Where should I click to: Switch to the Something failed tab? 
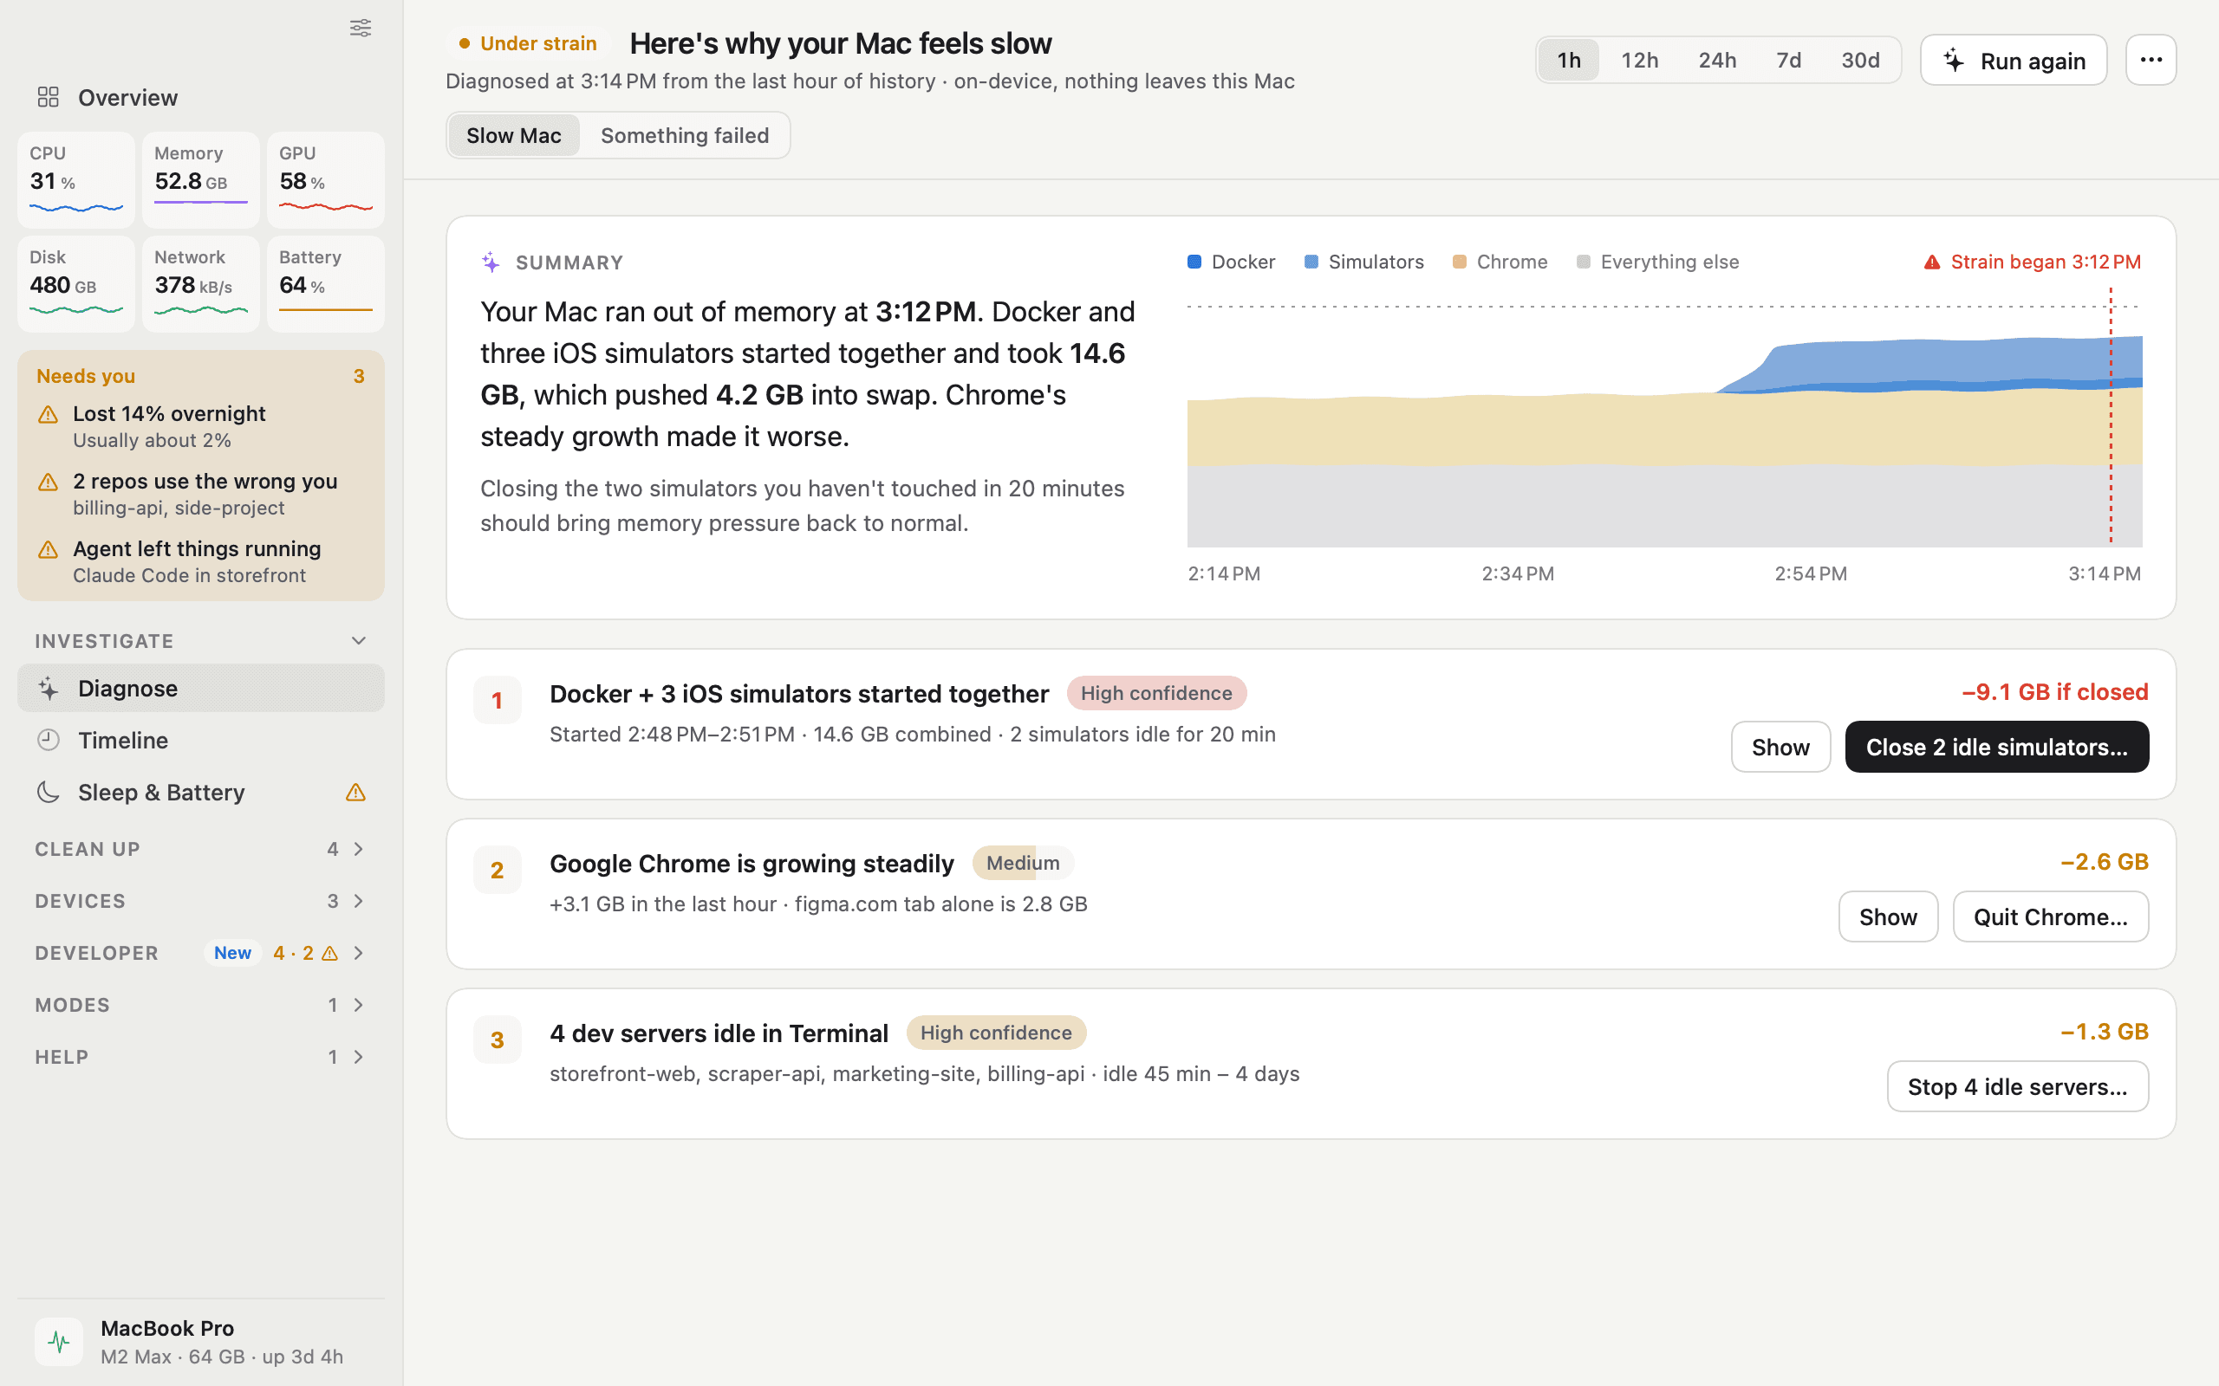(x=685, y=136)
